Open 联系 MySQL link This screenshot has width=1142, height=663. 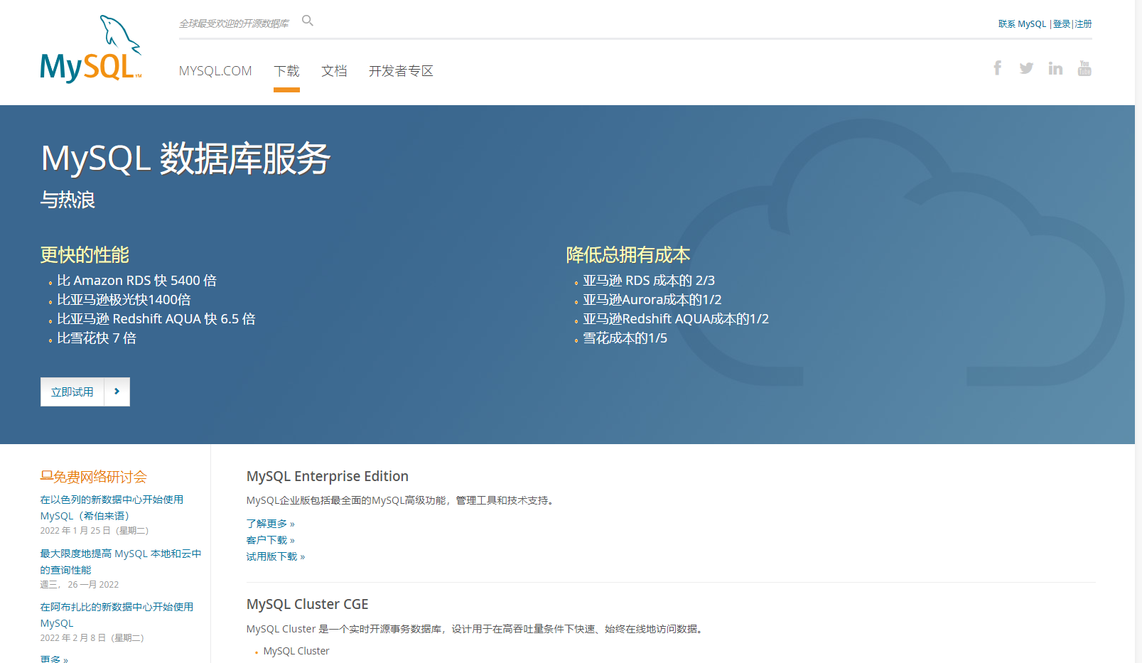(x=1021, y=23)
